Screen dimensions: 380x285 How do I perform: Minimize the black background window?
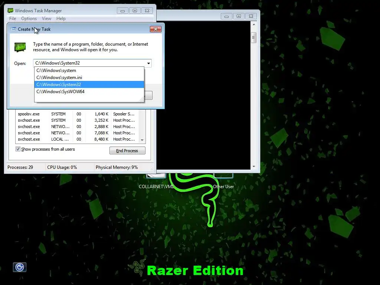[x=227, y=16]
